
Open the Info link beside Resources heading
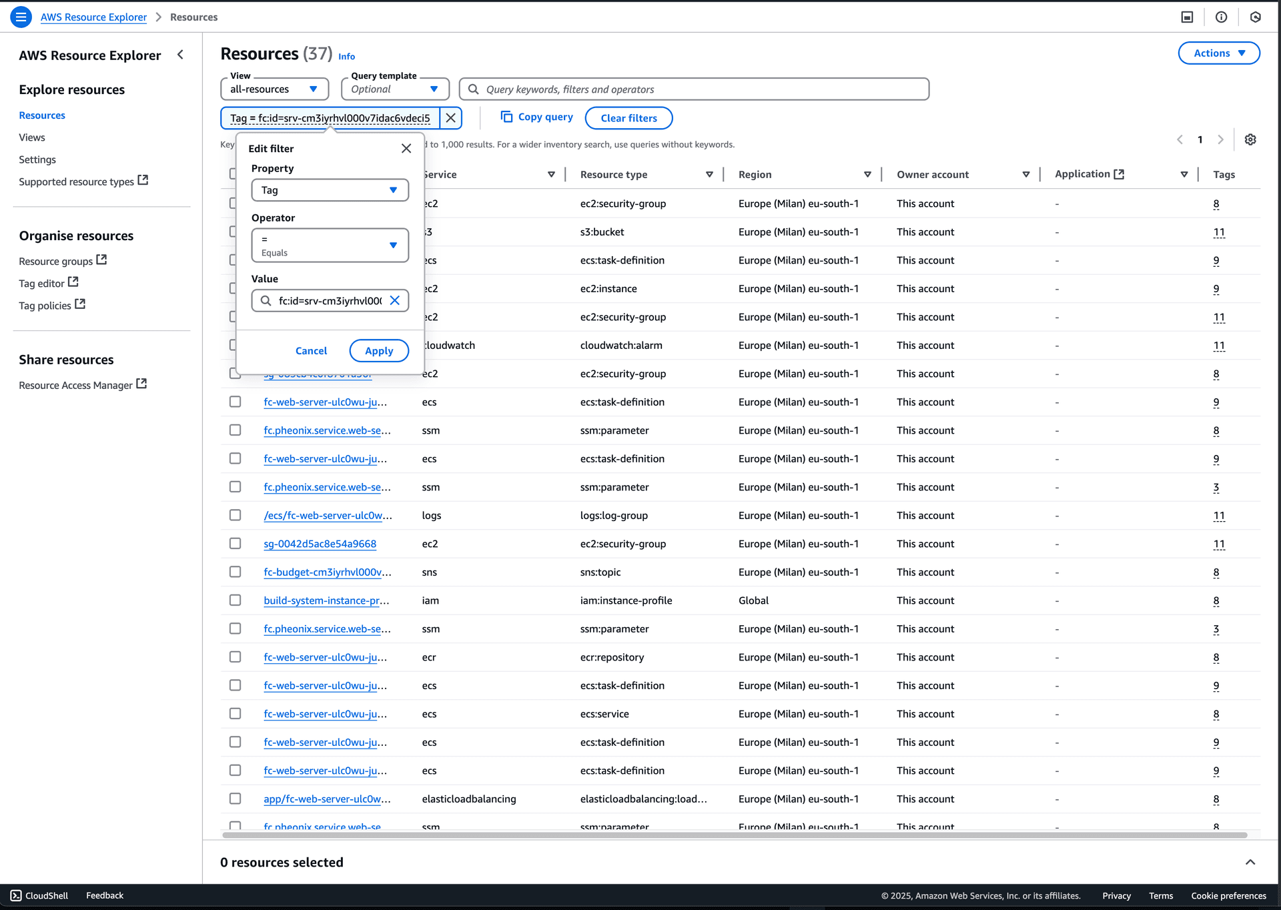tap(346, 57)
